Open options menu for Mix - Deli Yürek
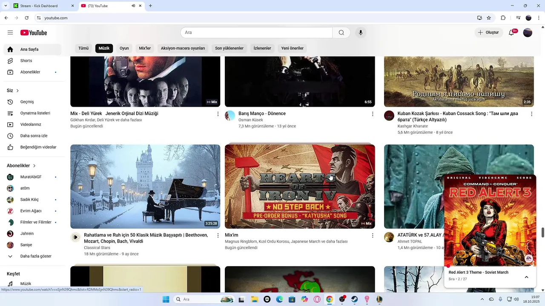The height and width of the screenshot is (306, 545). 218,114
